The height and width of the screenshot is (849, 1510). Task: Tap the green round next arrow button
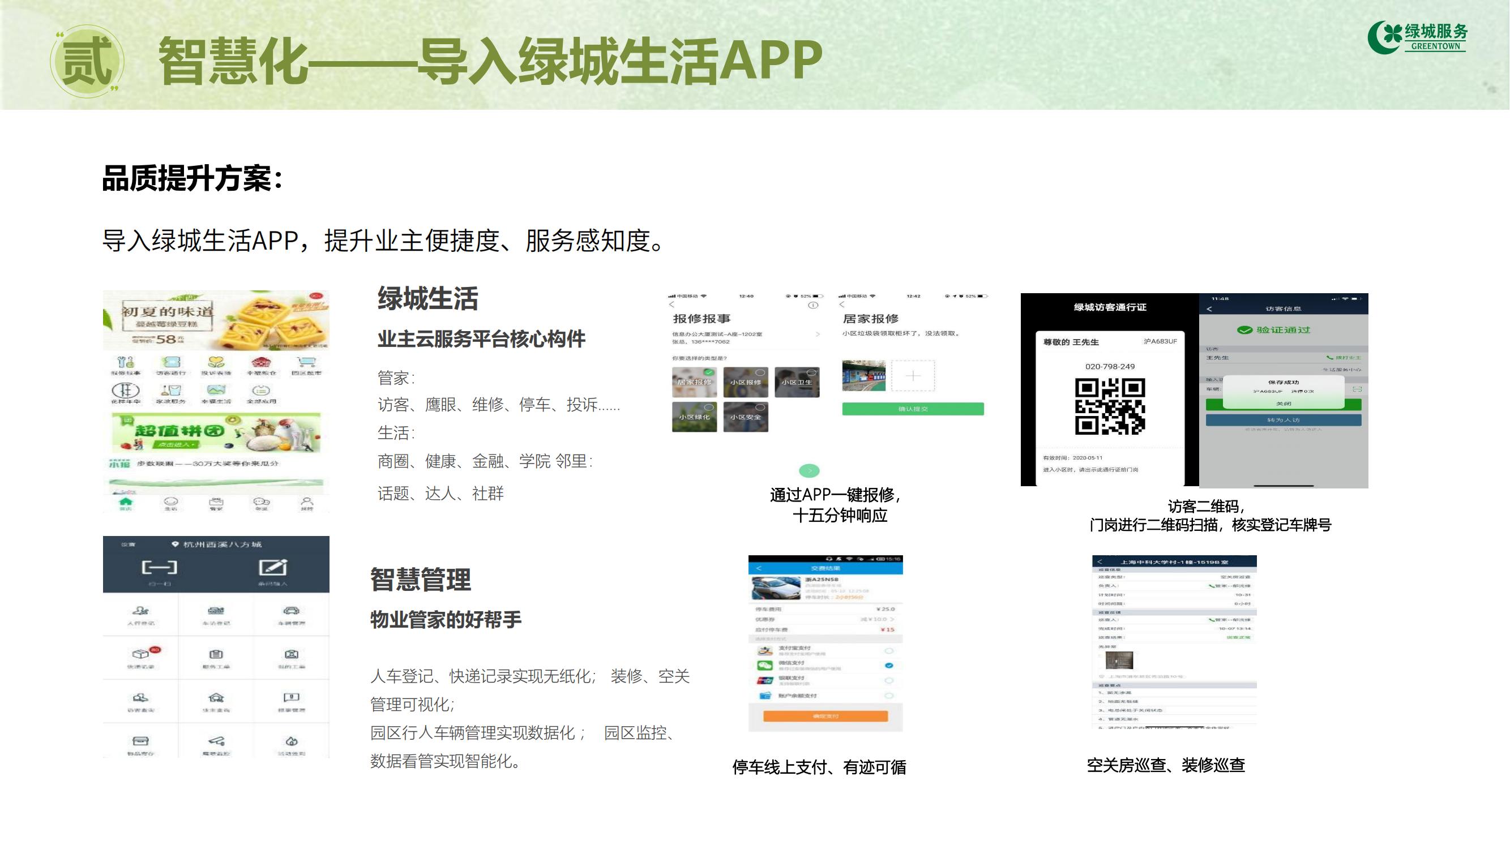pyautogui.click(x=810, y=470)
